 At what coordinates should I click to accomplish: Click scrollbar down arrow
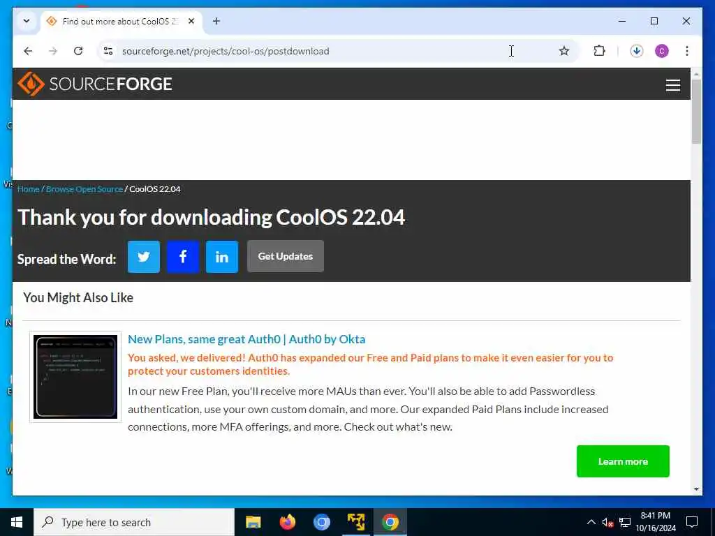(696, 489)
